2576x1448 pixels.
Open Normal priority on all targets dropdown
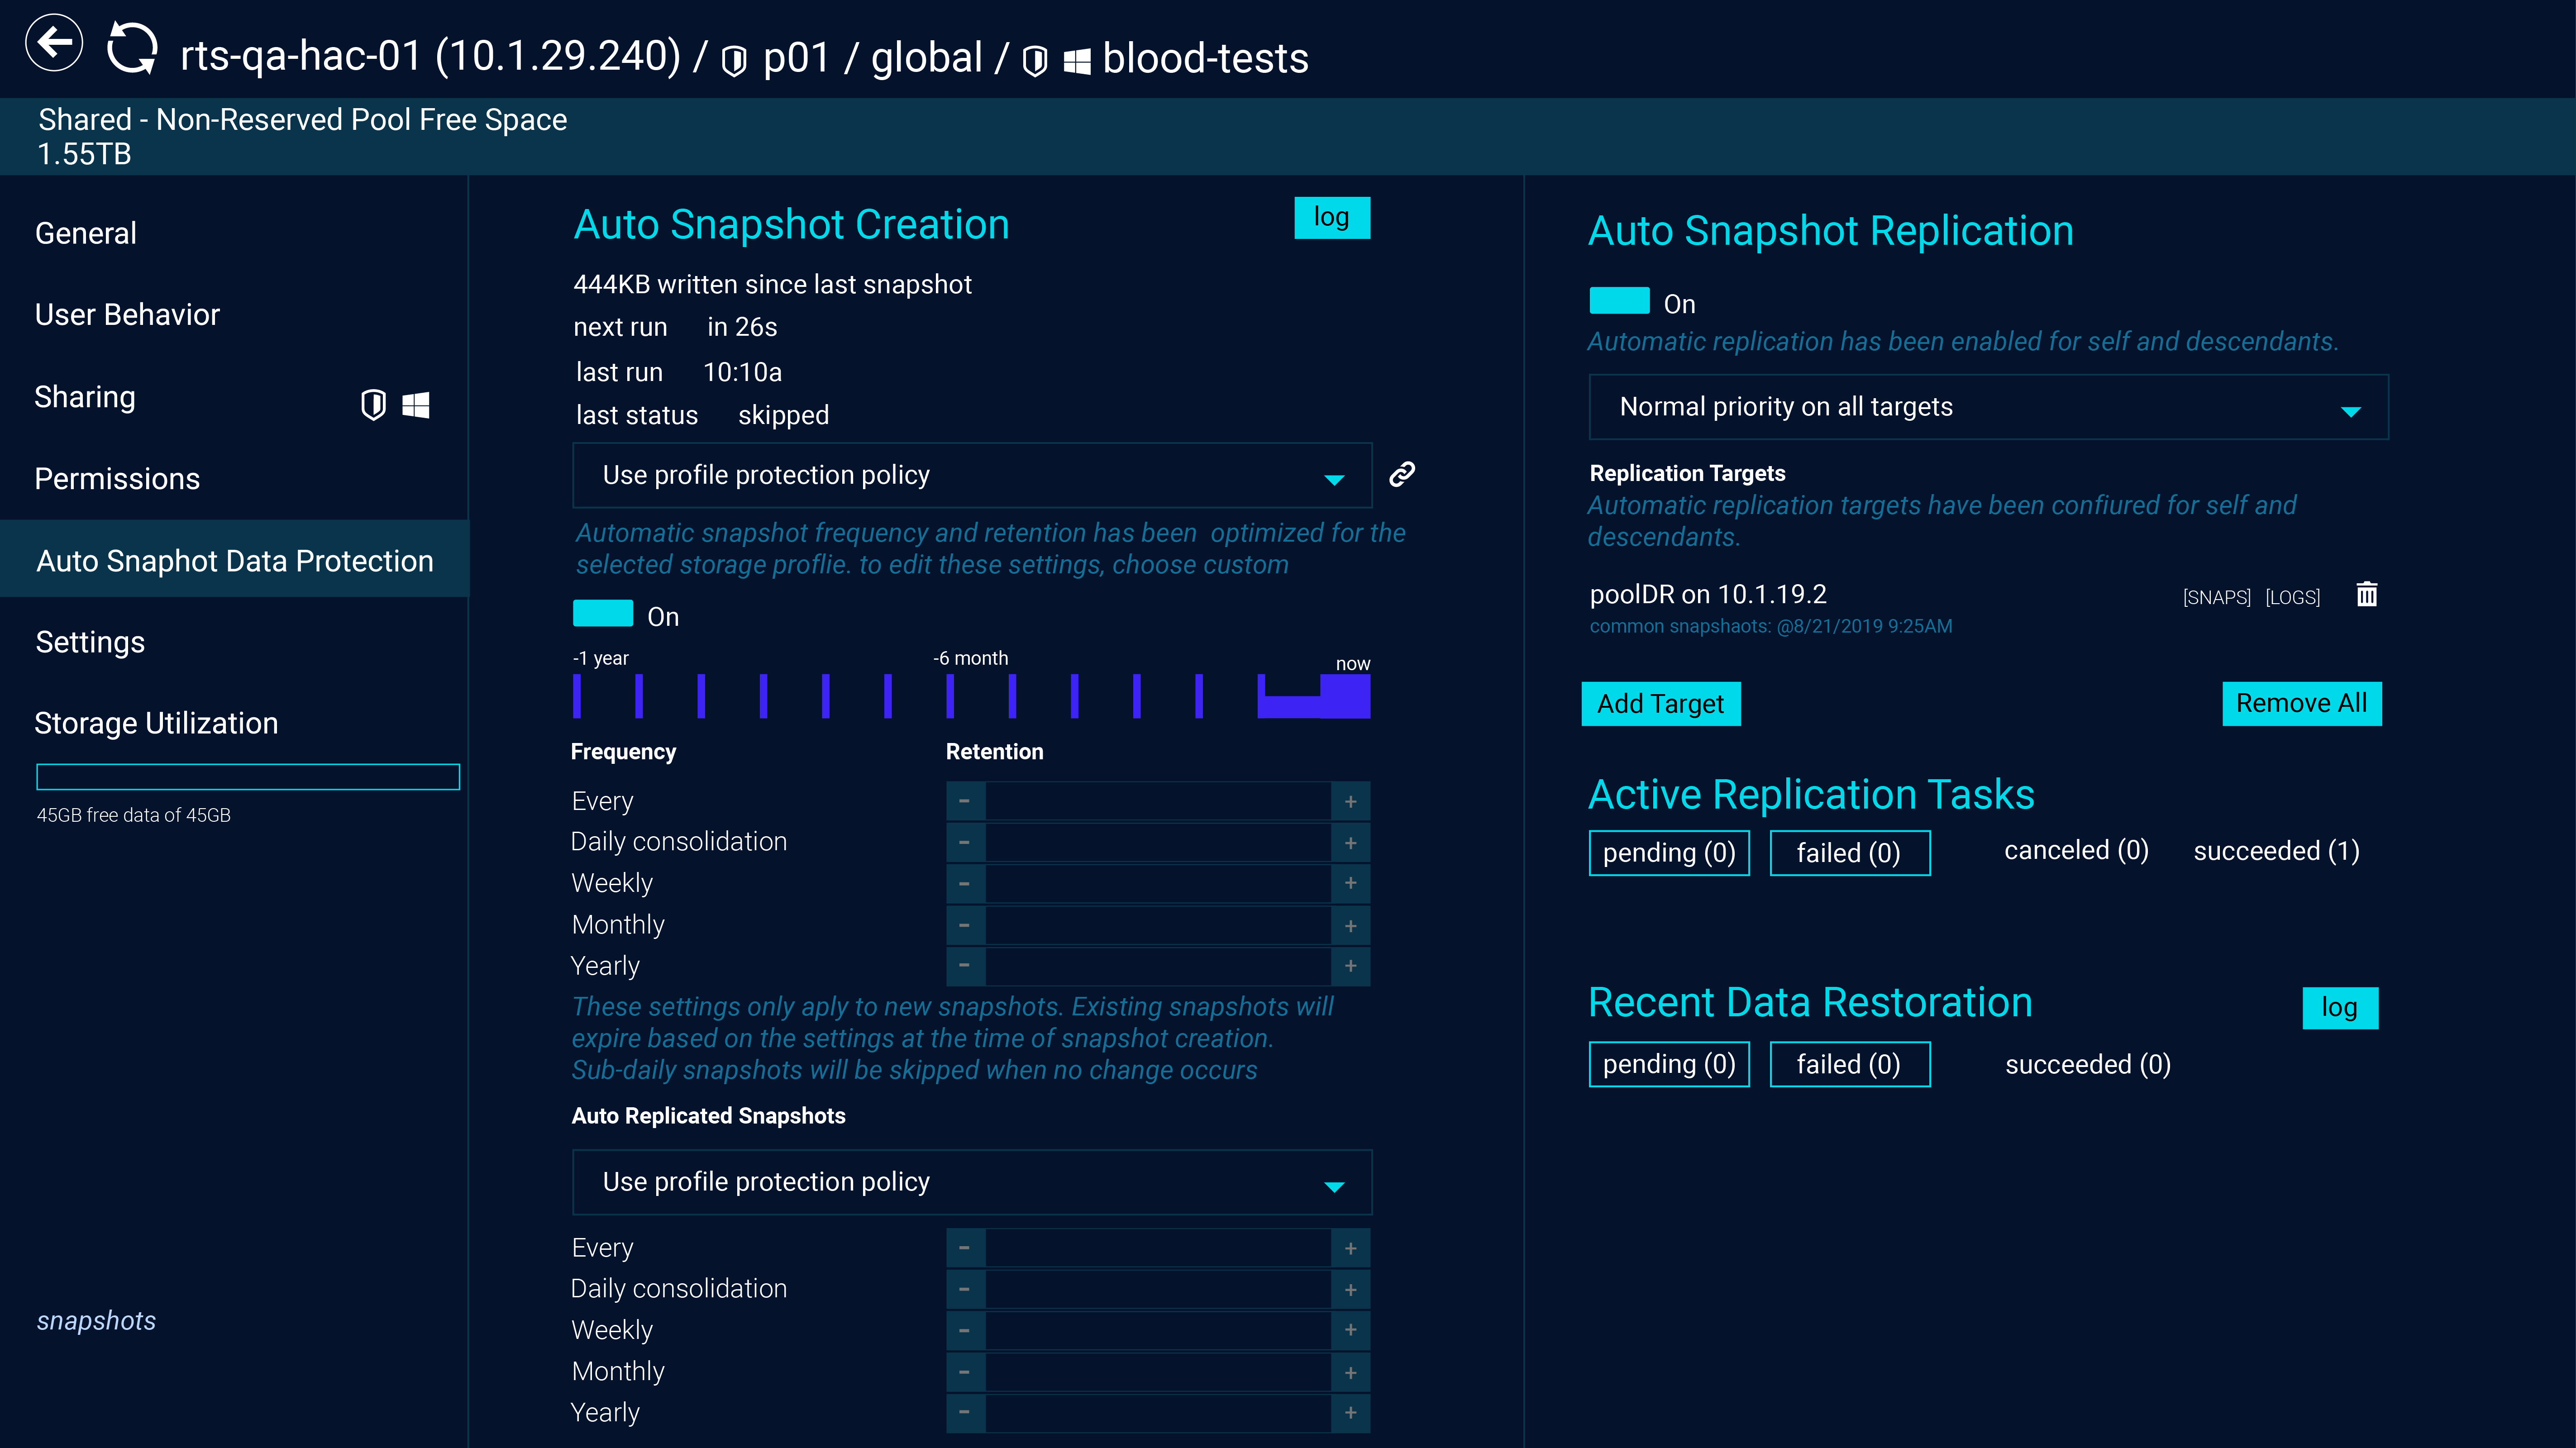(x=1988, y=407)
